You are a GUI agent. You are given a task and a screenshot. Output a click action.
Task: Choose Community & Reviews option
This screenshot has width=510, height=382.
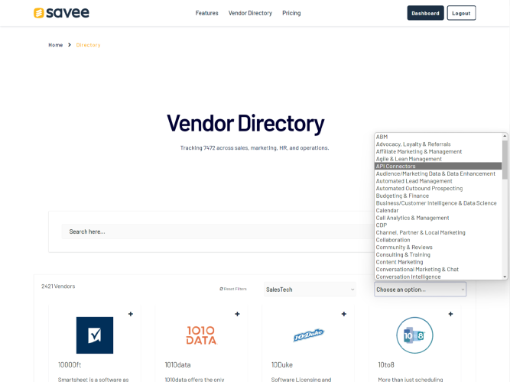coord(438,248)
